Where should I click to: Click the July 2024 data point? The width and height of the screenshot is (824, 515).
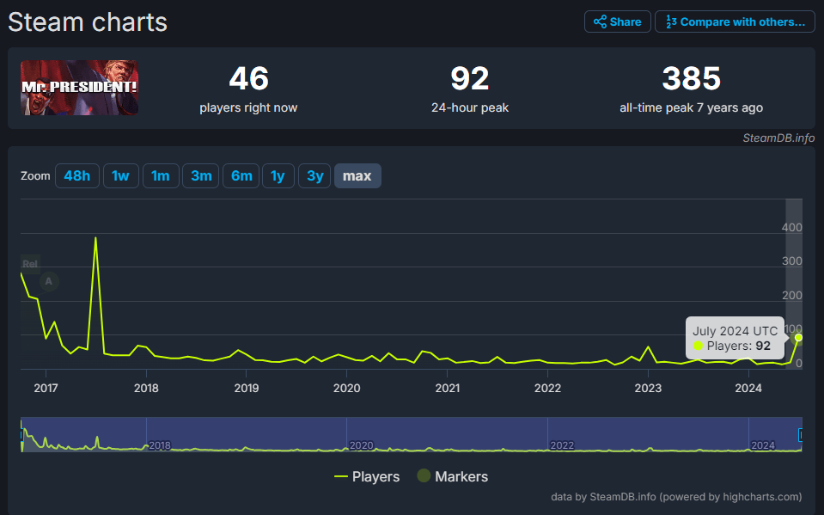(x=798, y=337)
